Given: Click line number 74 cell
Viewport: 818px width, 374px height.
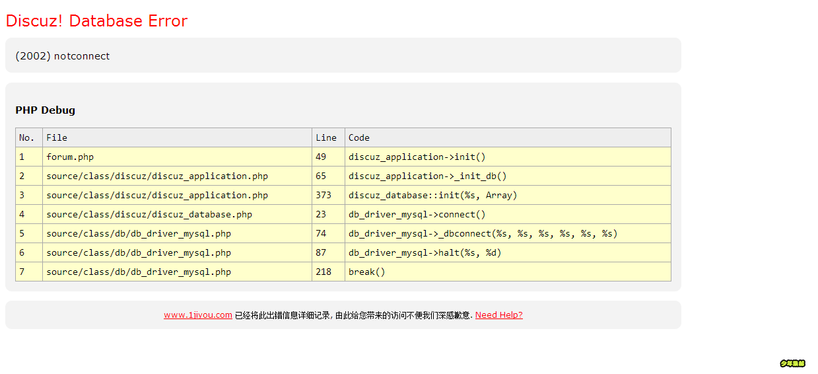Looking at the screenshot, I should [329, 233].
